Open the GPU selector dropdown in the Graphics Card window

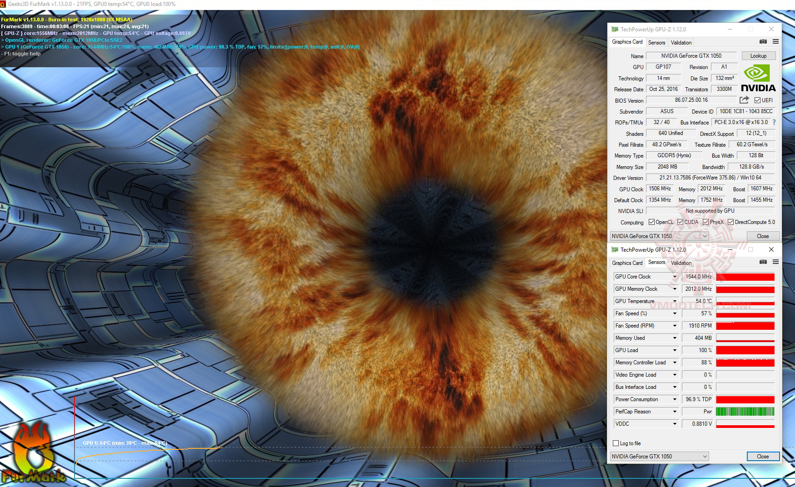click(x=659, y=236)
